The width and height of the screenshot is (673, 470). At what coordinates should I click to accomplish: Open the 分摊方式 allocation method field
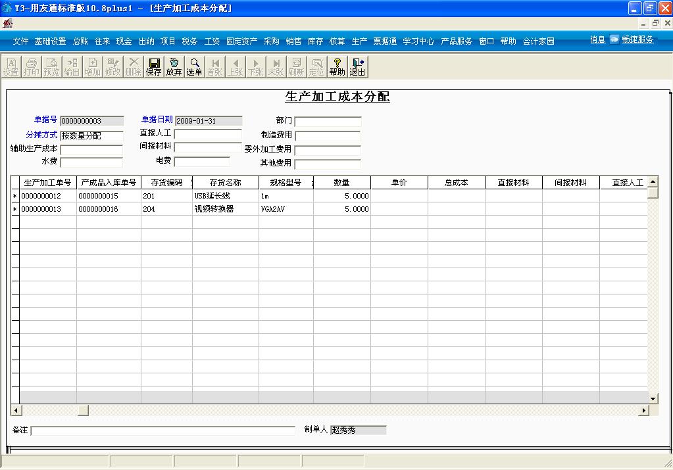91,135
